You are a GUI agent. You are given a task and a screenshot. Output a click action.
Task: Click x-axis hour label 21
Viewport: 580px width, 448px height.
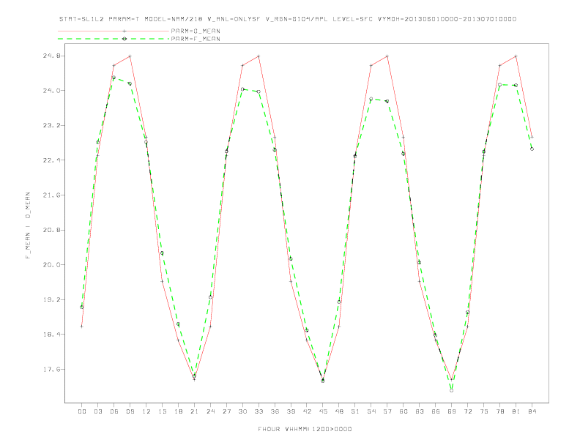point(194,411)
